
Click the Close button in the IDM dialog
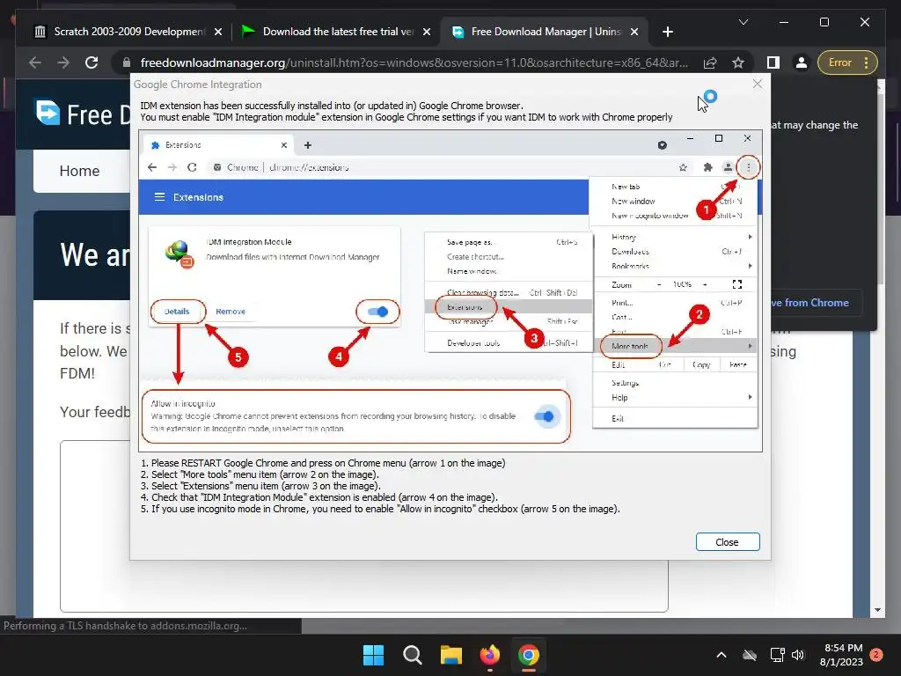(x=728, y=542)
